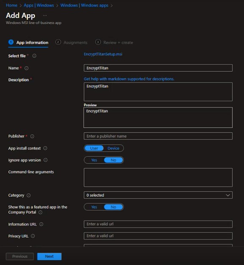This screenshot has width=244, height=265.
Task: Click the Information URL input field
Action: (x=158, y=224)
